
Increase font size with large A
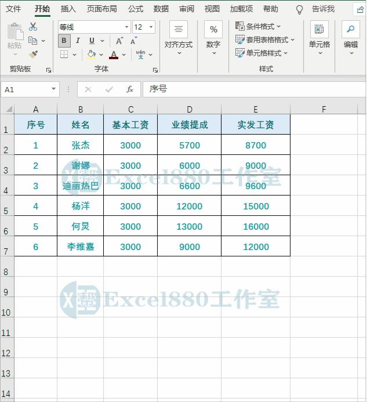119,41
